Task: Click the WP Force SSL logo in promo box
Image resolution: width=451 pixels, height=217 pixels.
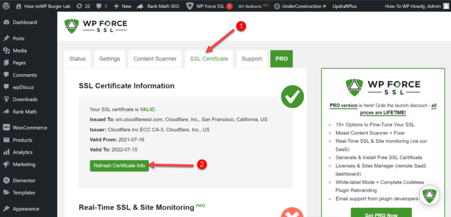Action: 383,87
